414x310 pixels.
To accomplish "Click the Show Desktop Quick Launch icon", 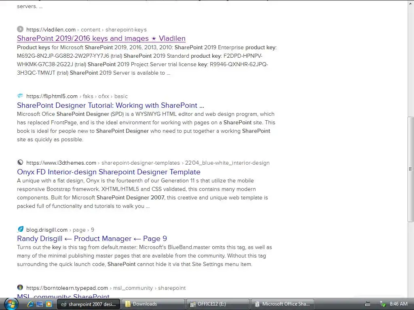I will pos(40,304).
